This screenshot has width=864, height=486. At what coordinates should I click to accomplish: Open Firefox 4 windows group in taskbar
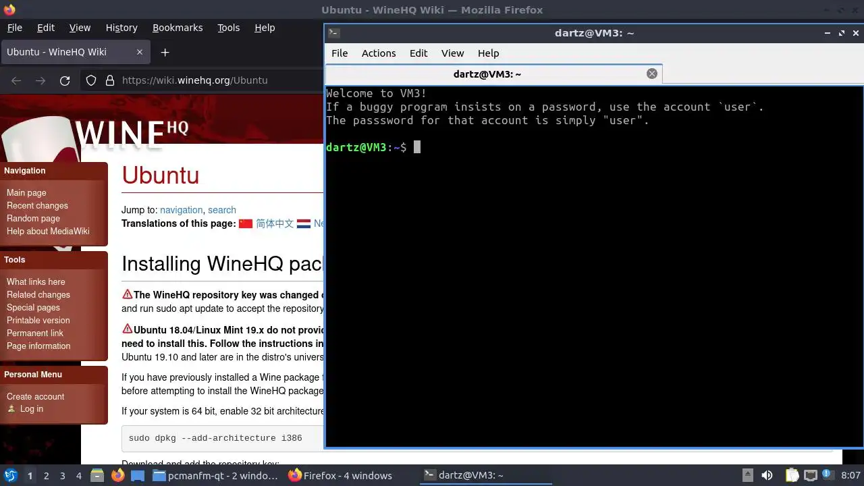pos(340,475)
